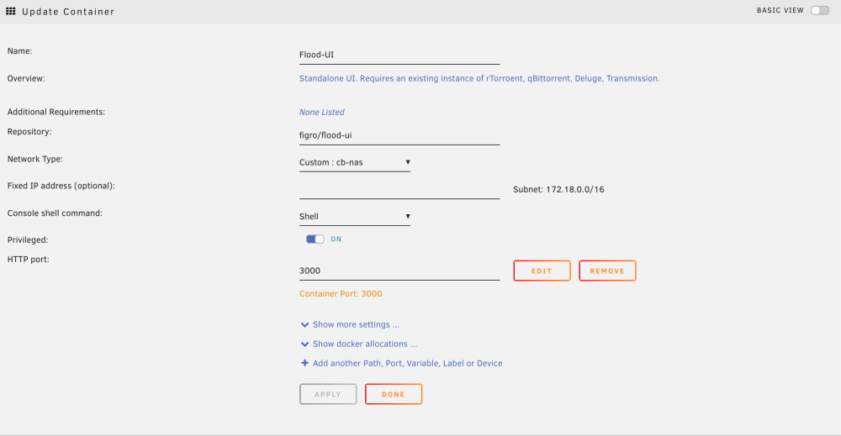Expand Show docker allocations
This screenshot has width=841, height=436.
[365, 344]
